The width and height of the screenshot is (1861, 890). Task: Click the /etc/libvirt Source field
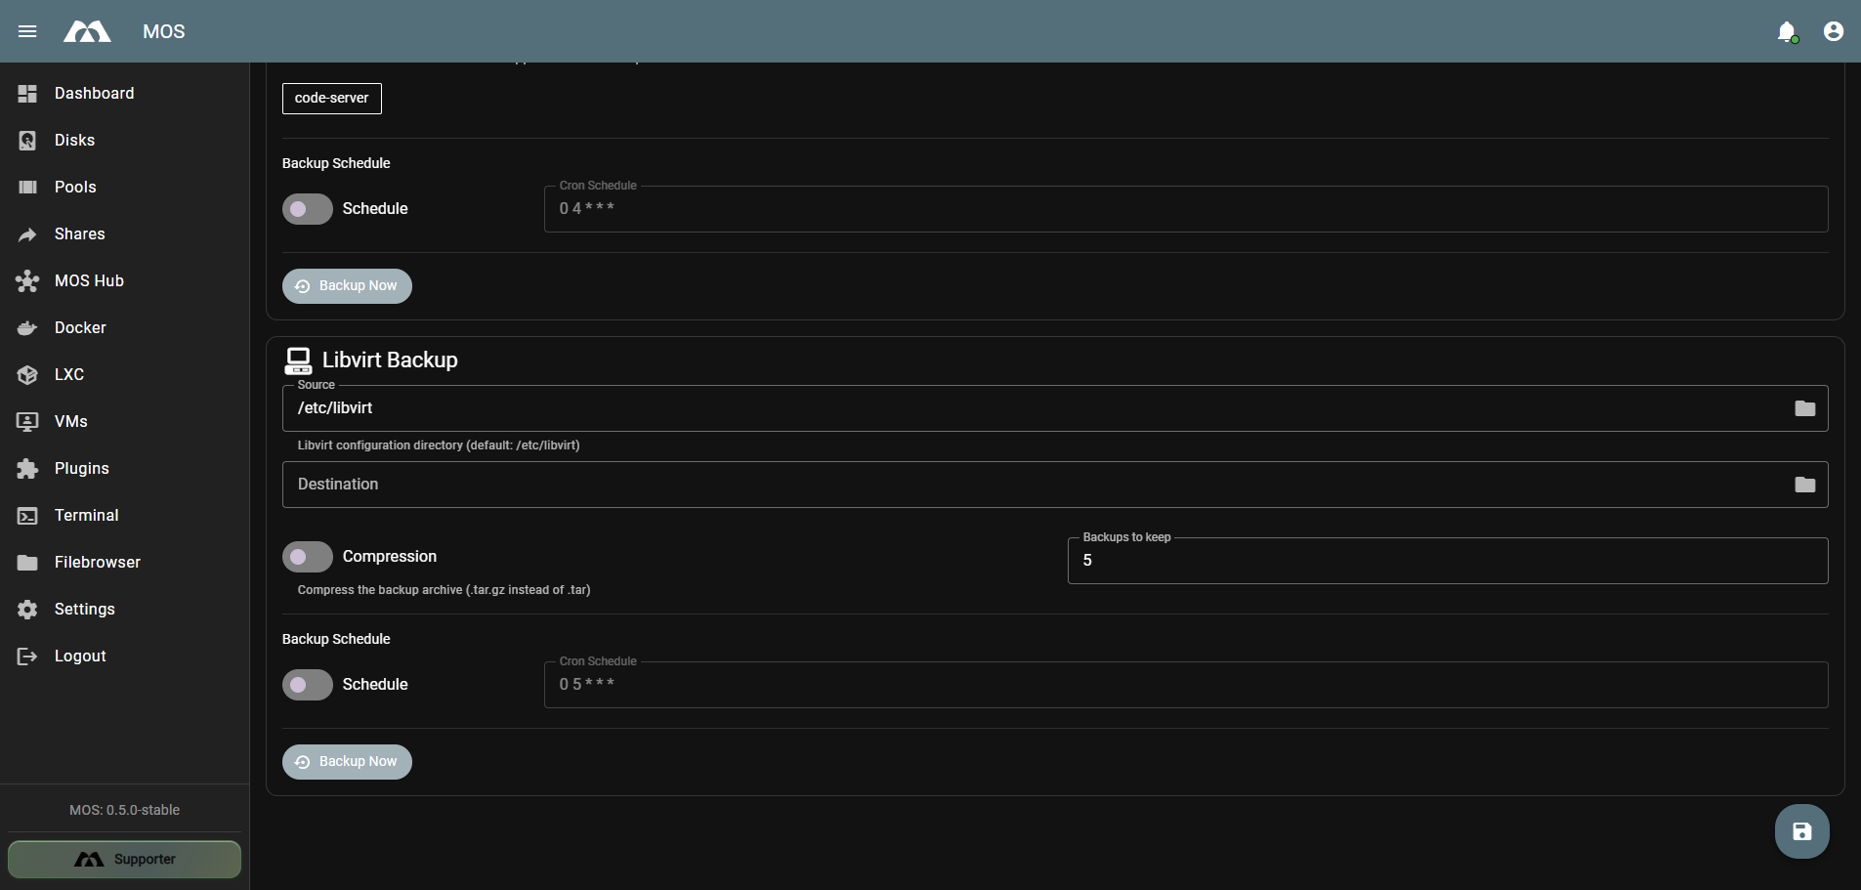tap(1055, 408)
